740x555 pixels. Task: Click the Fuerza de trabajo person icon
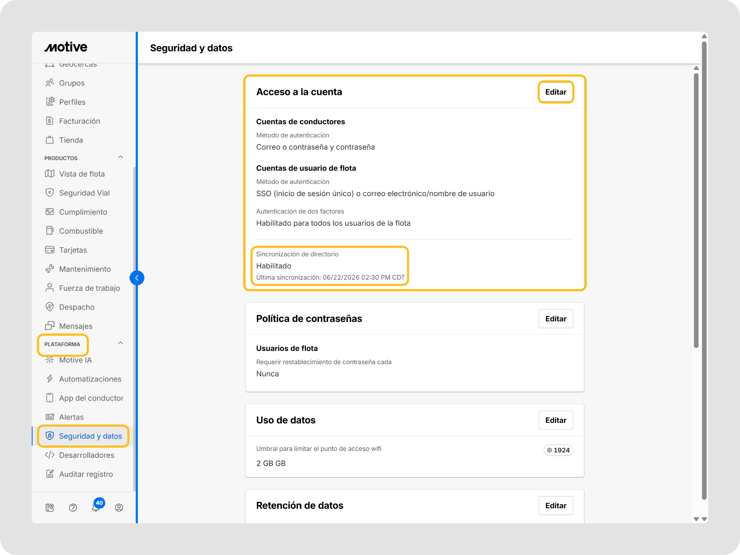(50, 288)
